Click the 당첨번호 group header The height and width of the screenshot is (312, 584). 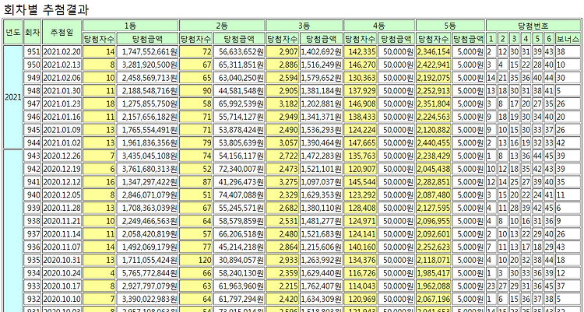pos(533,26)
